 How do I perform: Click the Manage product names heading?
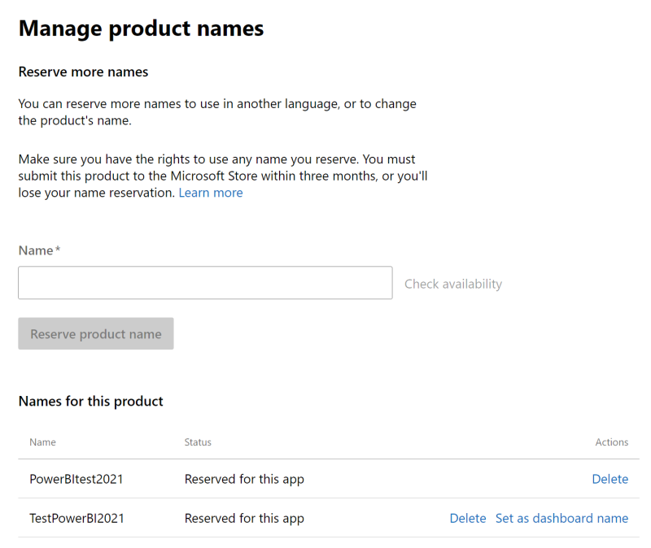[x=141, y=28]
